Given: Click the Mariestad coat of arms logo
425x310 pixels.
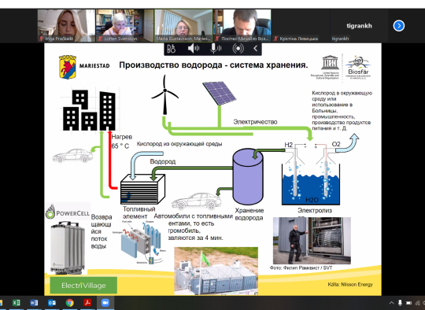Looking at the screenshot, I should point(68,67).
